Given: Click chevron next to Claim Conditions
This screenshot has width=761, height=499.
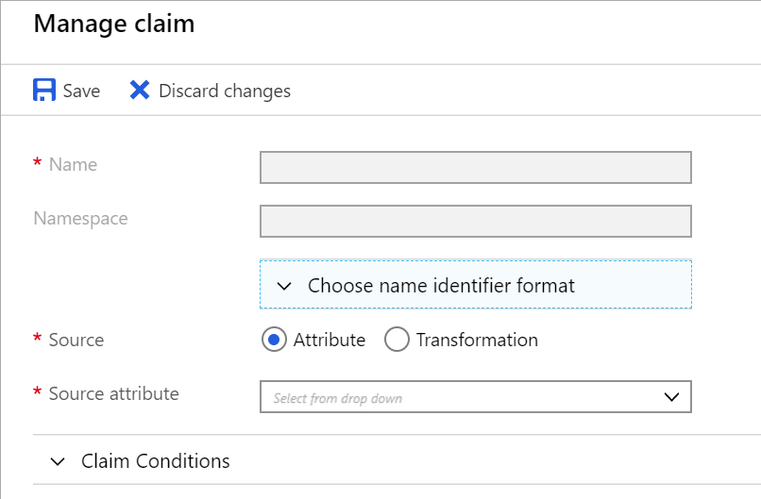Looking at the screenshot, I should [58, 461].
